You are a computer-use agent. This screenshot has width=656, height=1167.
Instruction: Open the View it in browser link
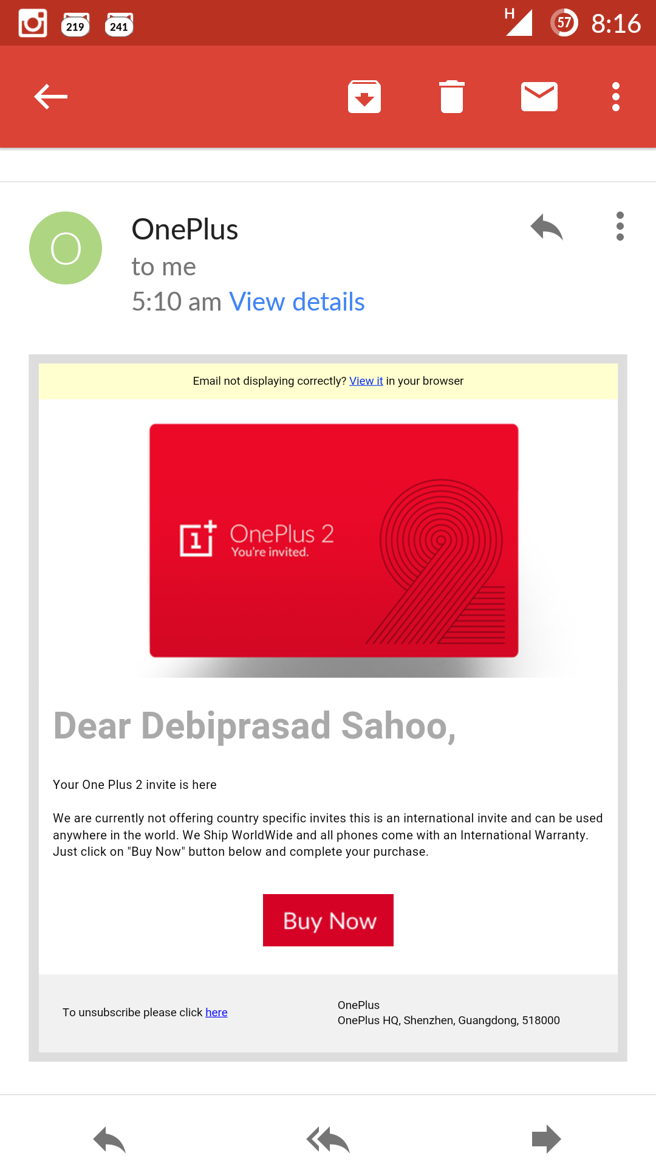366,381
